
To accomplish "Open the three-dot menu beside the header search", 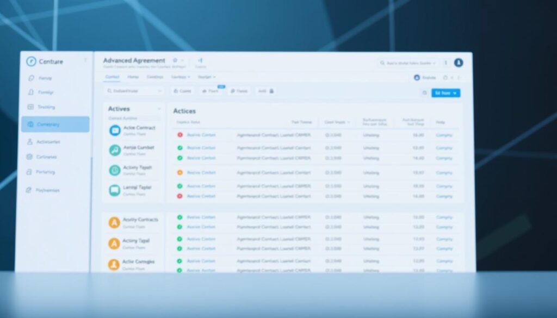I will (446, 63).
